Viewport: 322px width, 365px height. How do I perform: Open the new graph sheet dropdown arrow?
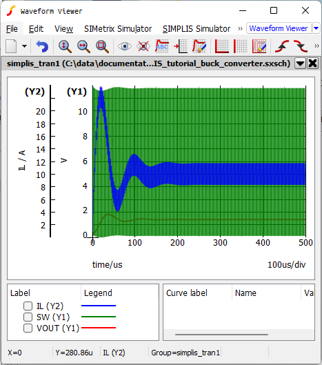24,46
